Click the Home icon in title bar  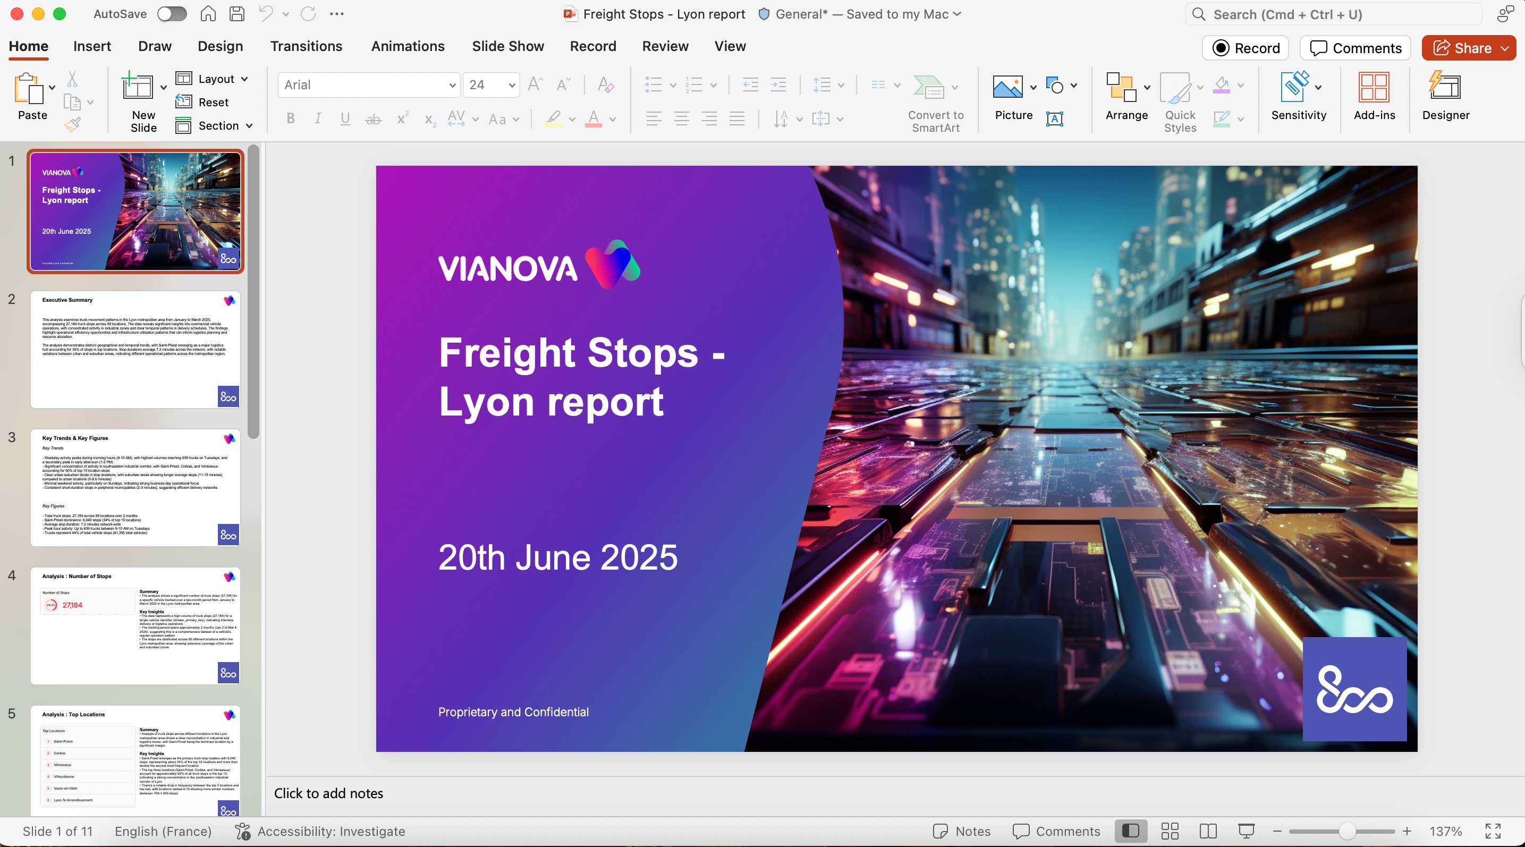(x=208, y=14)
